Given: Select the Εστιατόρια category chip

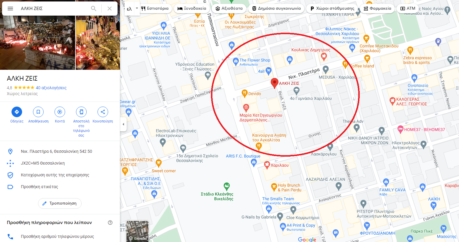Looking at the screenshot, I should pos(155,9).
